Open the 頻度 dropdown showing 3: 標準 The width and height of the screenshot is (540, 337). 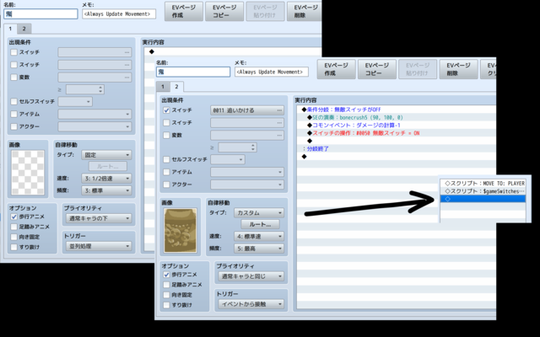click(x=106, y=190)
